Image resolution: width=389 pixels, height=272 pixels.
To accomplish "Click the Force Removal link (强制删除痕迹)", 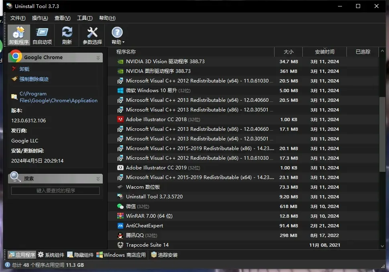I will (34, 79).
